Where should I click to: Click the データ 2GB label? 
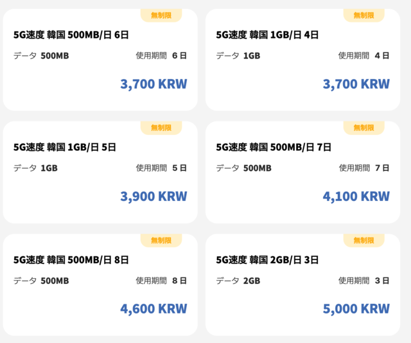pyautogui.click(x=238, y=281)
